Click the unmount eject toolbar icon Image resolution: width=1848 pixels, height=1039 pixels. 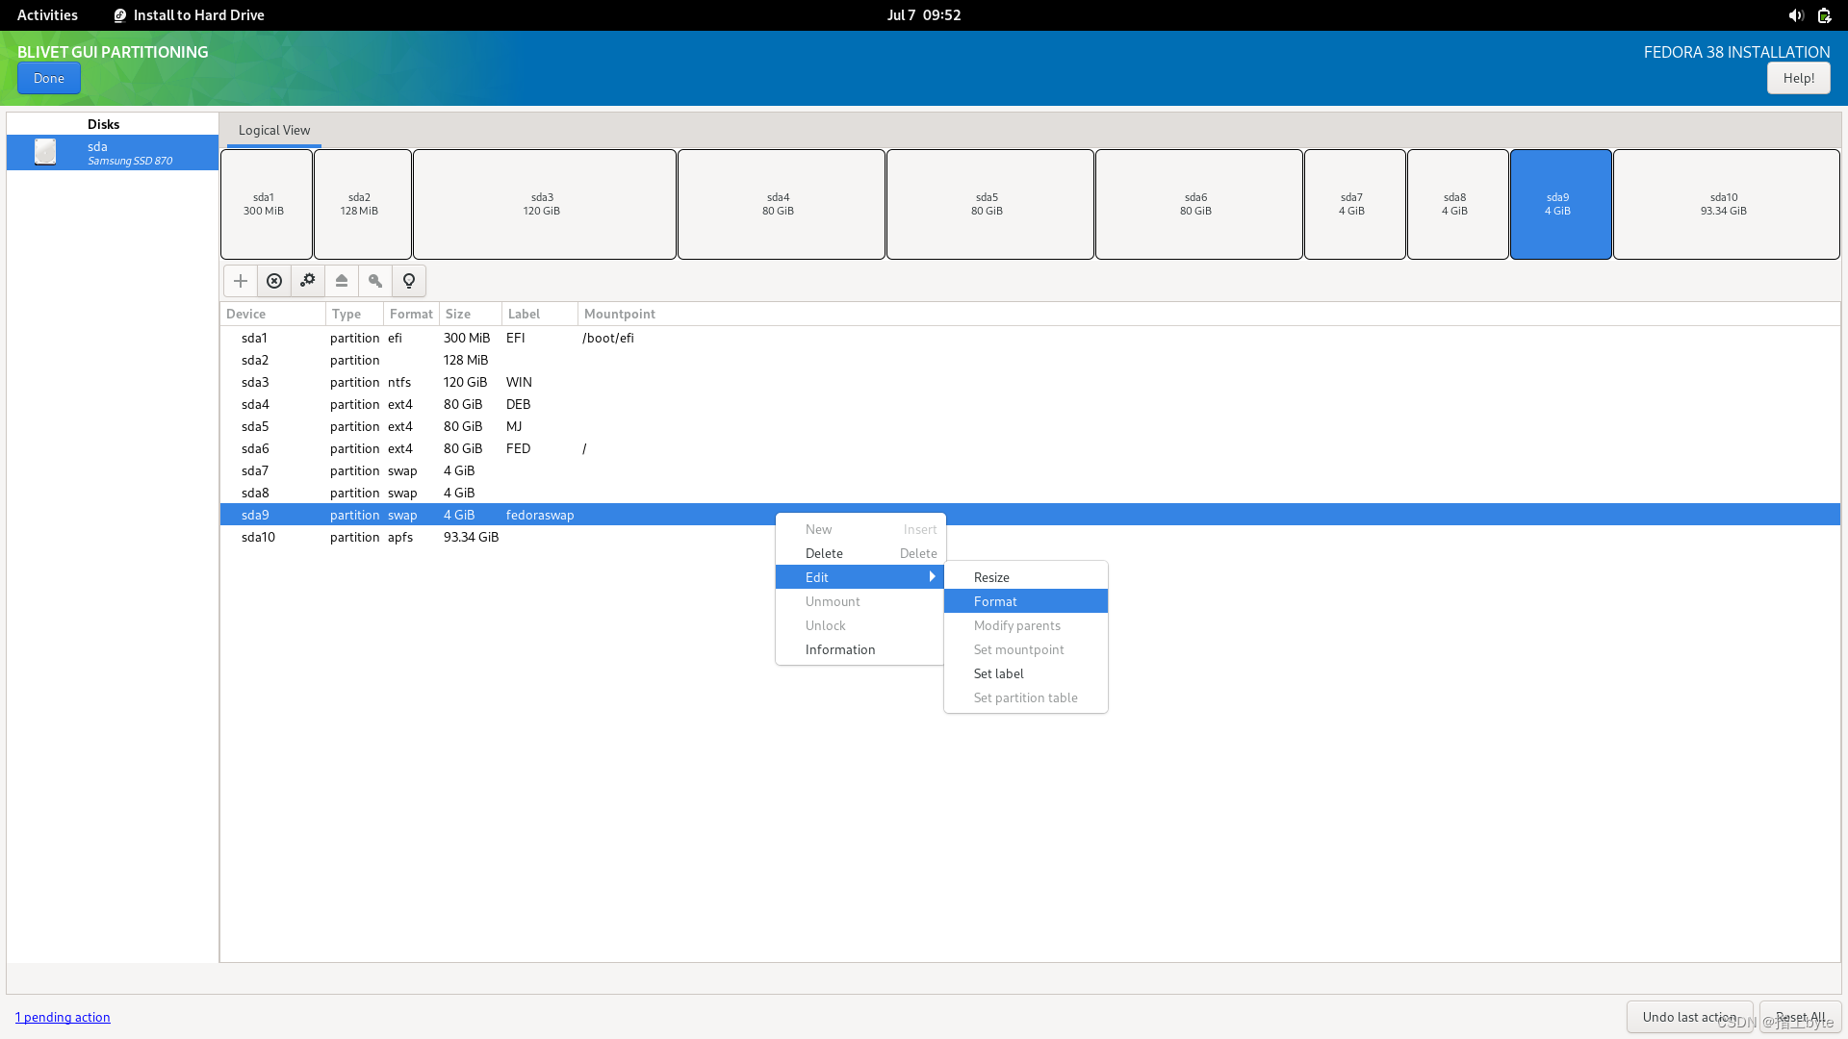(342, 281)
